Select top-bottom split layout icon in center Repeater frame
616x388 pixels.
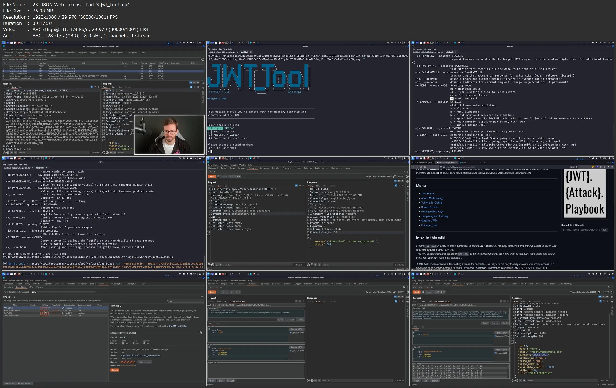[399, 181]
